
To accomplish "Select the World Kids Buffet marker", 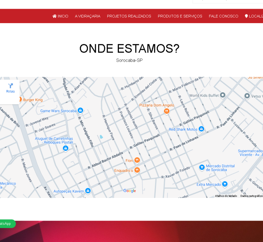I will (223, 95).
